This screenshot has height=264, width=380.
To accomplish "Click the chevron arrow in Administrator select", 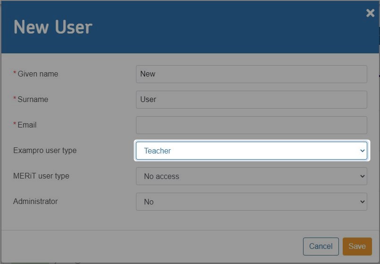I will tap(362, 202).
